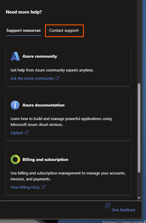Click the vertical scrollbar thumb
The width and height of the screenshot is (146, 223).
(139, 128)
